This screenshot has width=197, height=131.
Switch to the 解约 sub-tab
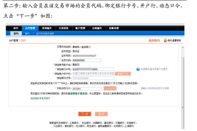coord(27,34)
